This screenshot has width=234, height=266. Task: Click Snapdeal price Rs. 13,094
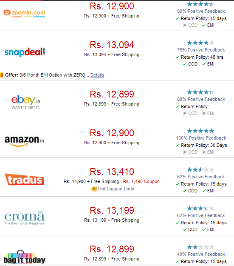[x=112, y=45]
